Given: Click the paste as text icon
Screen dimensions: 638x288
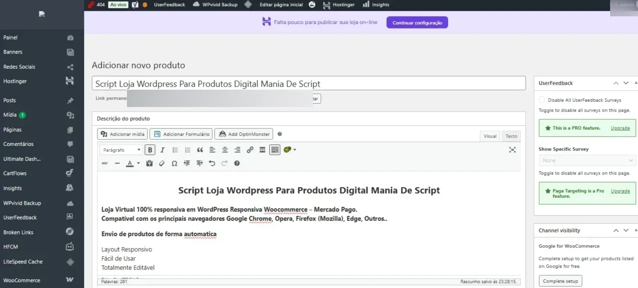Looking at the screenshot, I should click(x=150, y=163).
